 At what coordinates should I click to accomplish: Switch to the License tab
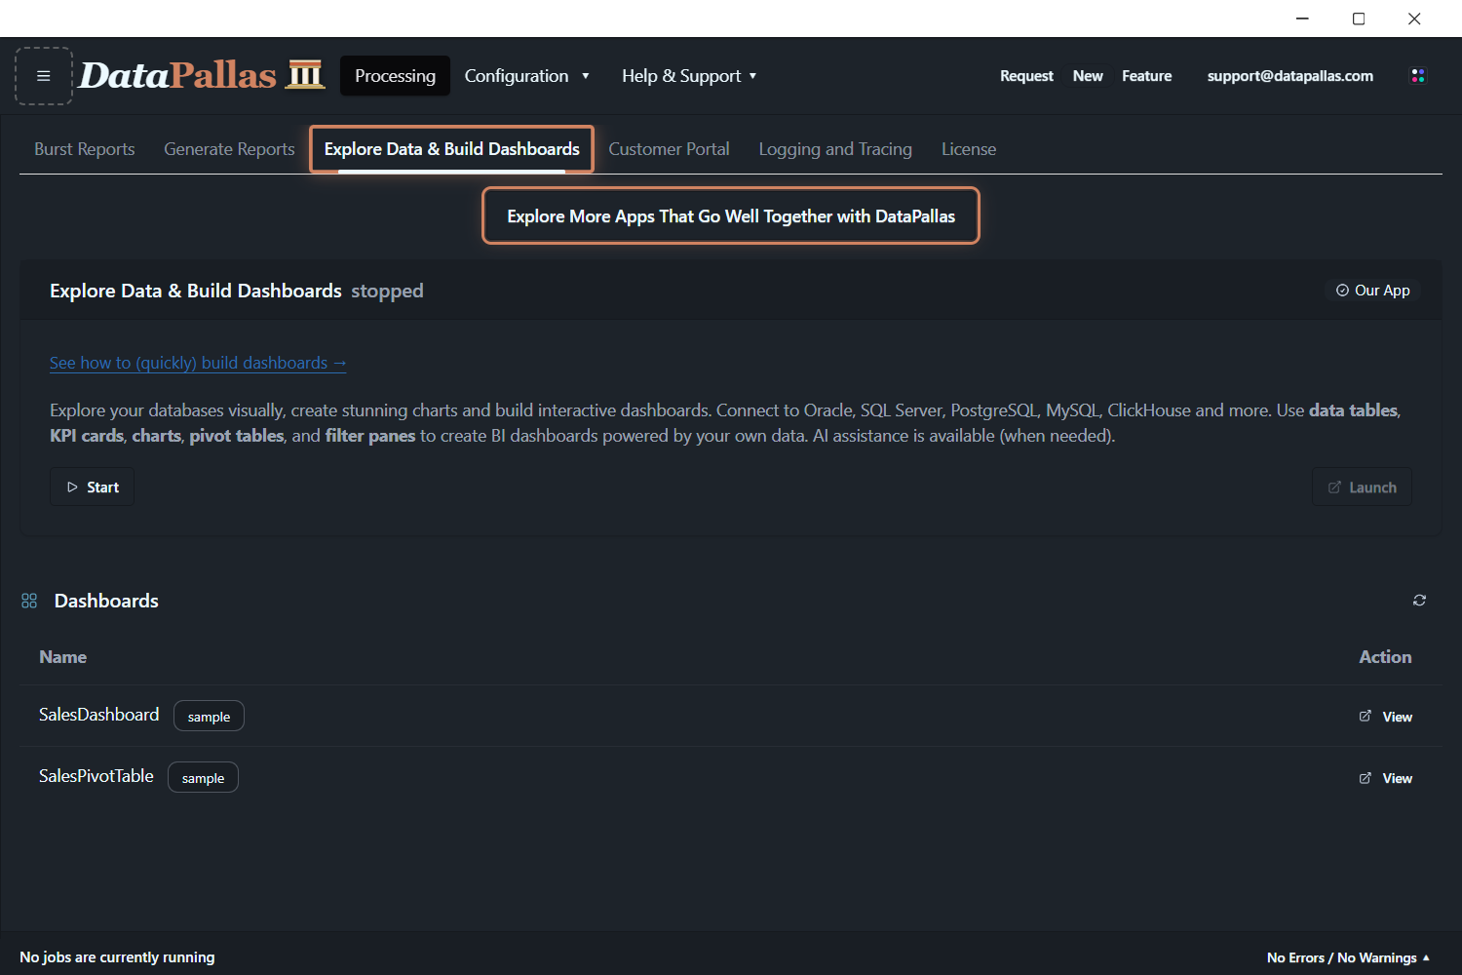click(969, 149)
